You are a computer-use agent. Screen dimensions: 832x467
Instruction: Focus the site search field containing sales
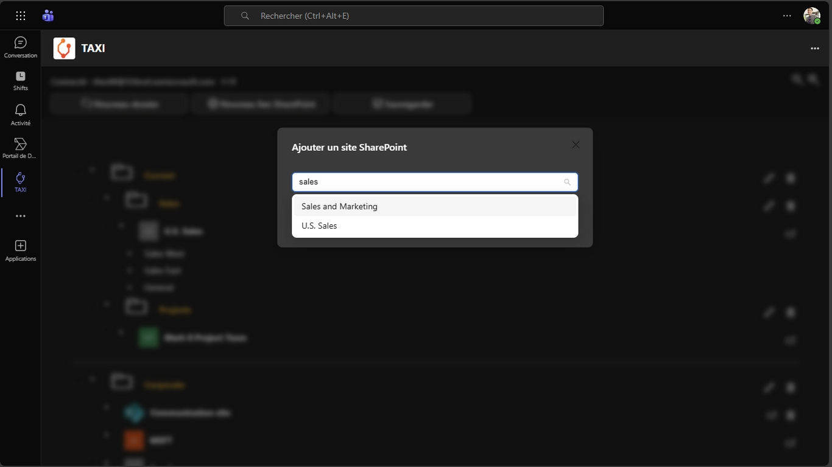[x=426, y=182]
